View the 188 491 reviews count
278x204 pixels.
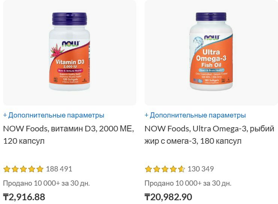(59, 169)
